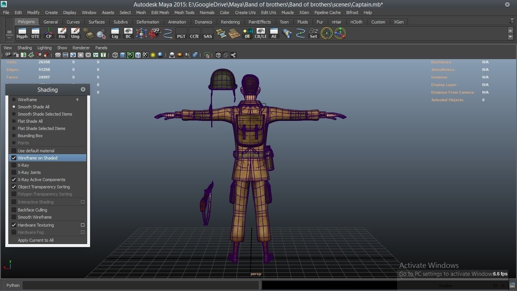Open the shelf menu down-arrow at left
517x291 pixels.
pos(9,38)
